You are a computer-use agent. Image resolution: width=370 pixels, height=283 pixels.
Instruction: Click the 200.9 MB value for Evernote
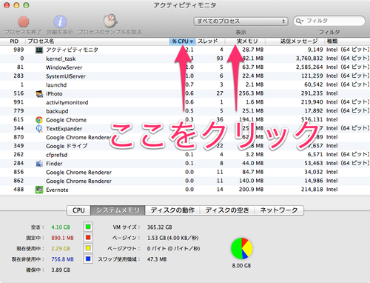click(251, 190)
